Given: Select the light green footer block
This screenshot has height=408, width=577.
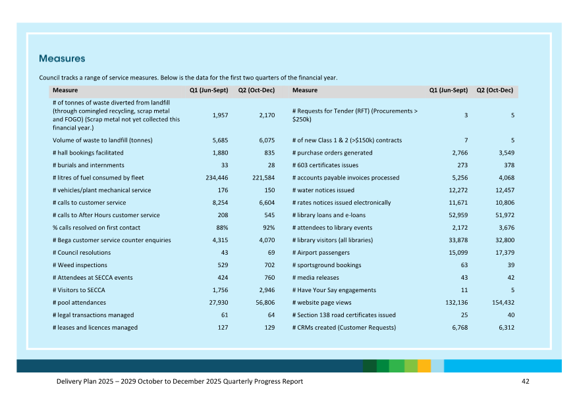Looking at the screenshot, I should [410, 366].
